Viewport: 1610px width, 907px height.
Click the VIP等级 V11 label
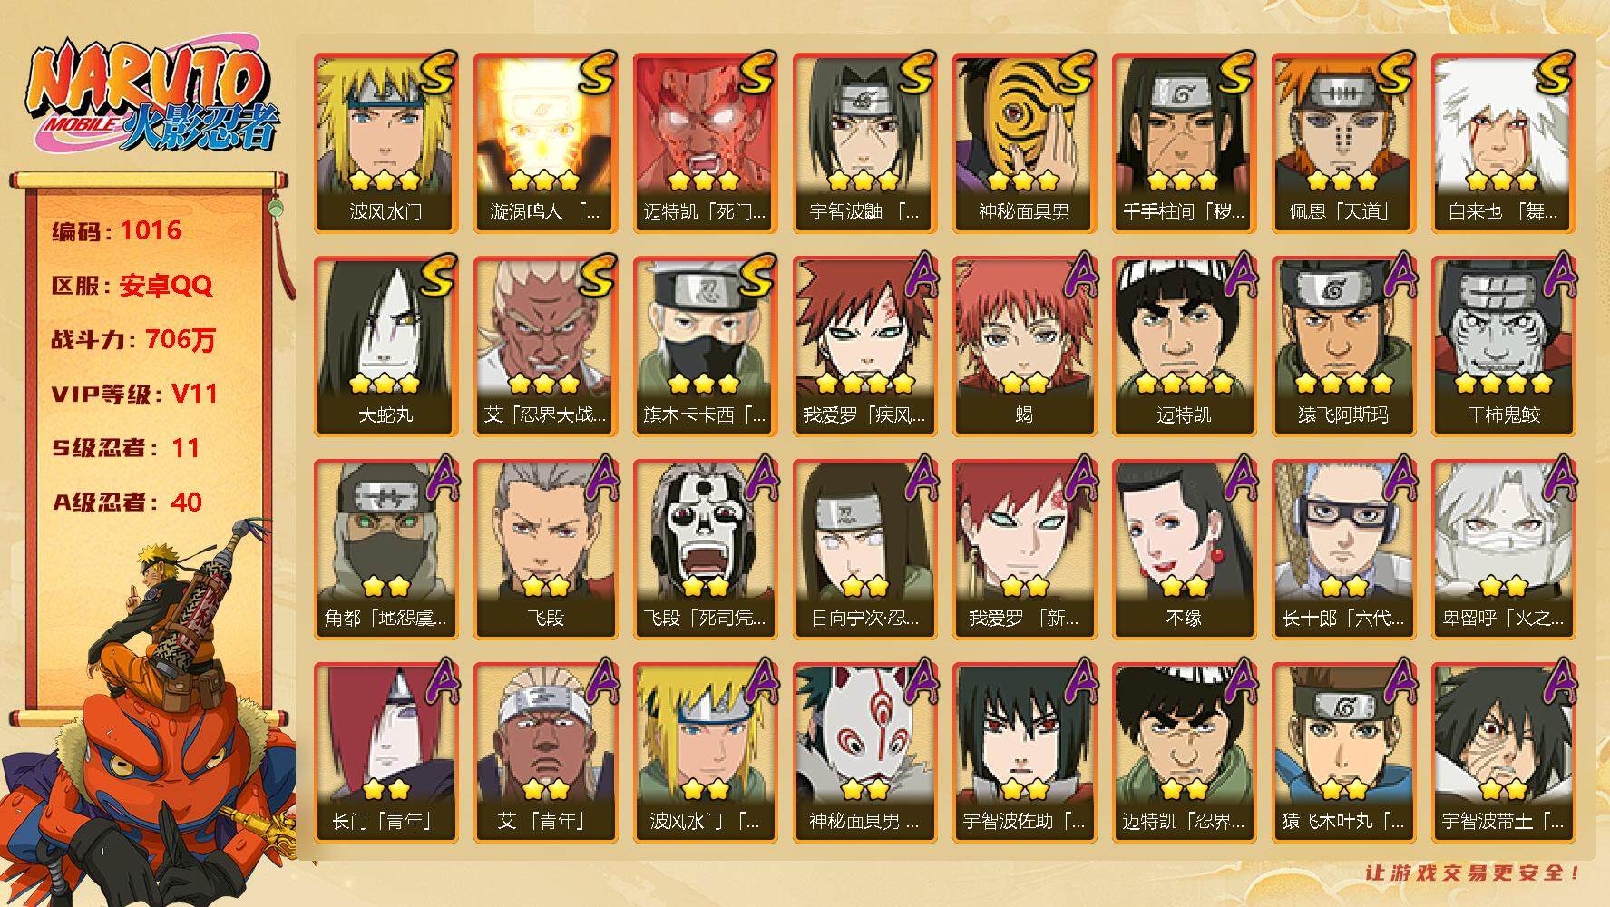click(134, 394)
